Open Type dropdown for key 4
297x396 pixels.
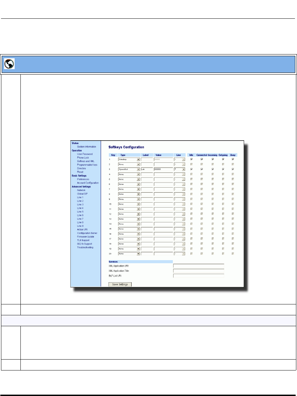(129, 174)
